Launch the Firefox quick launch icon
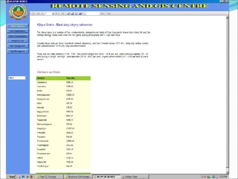 (31, 177)
